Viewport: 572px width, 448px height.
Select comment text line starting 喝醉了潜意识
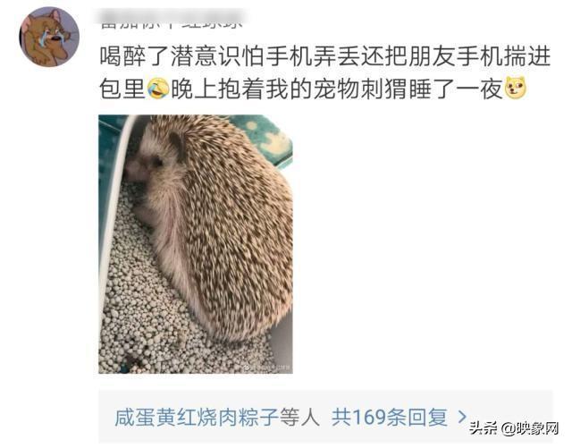coord(325,56)
